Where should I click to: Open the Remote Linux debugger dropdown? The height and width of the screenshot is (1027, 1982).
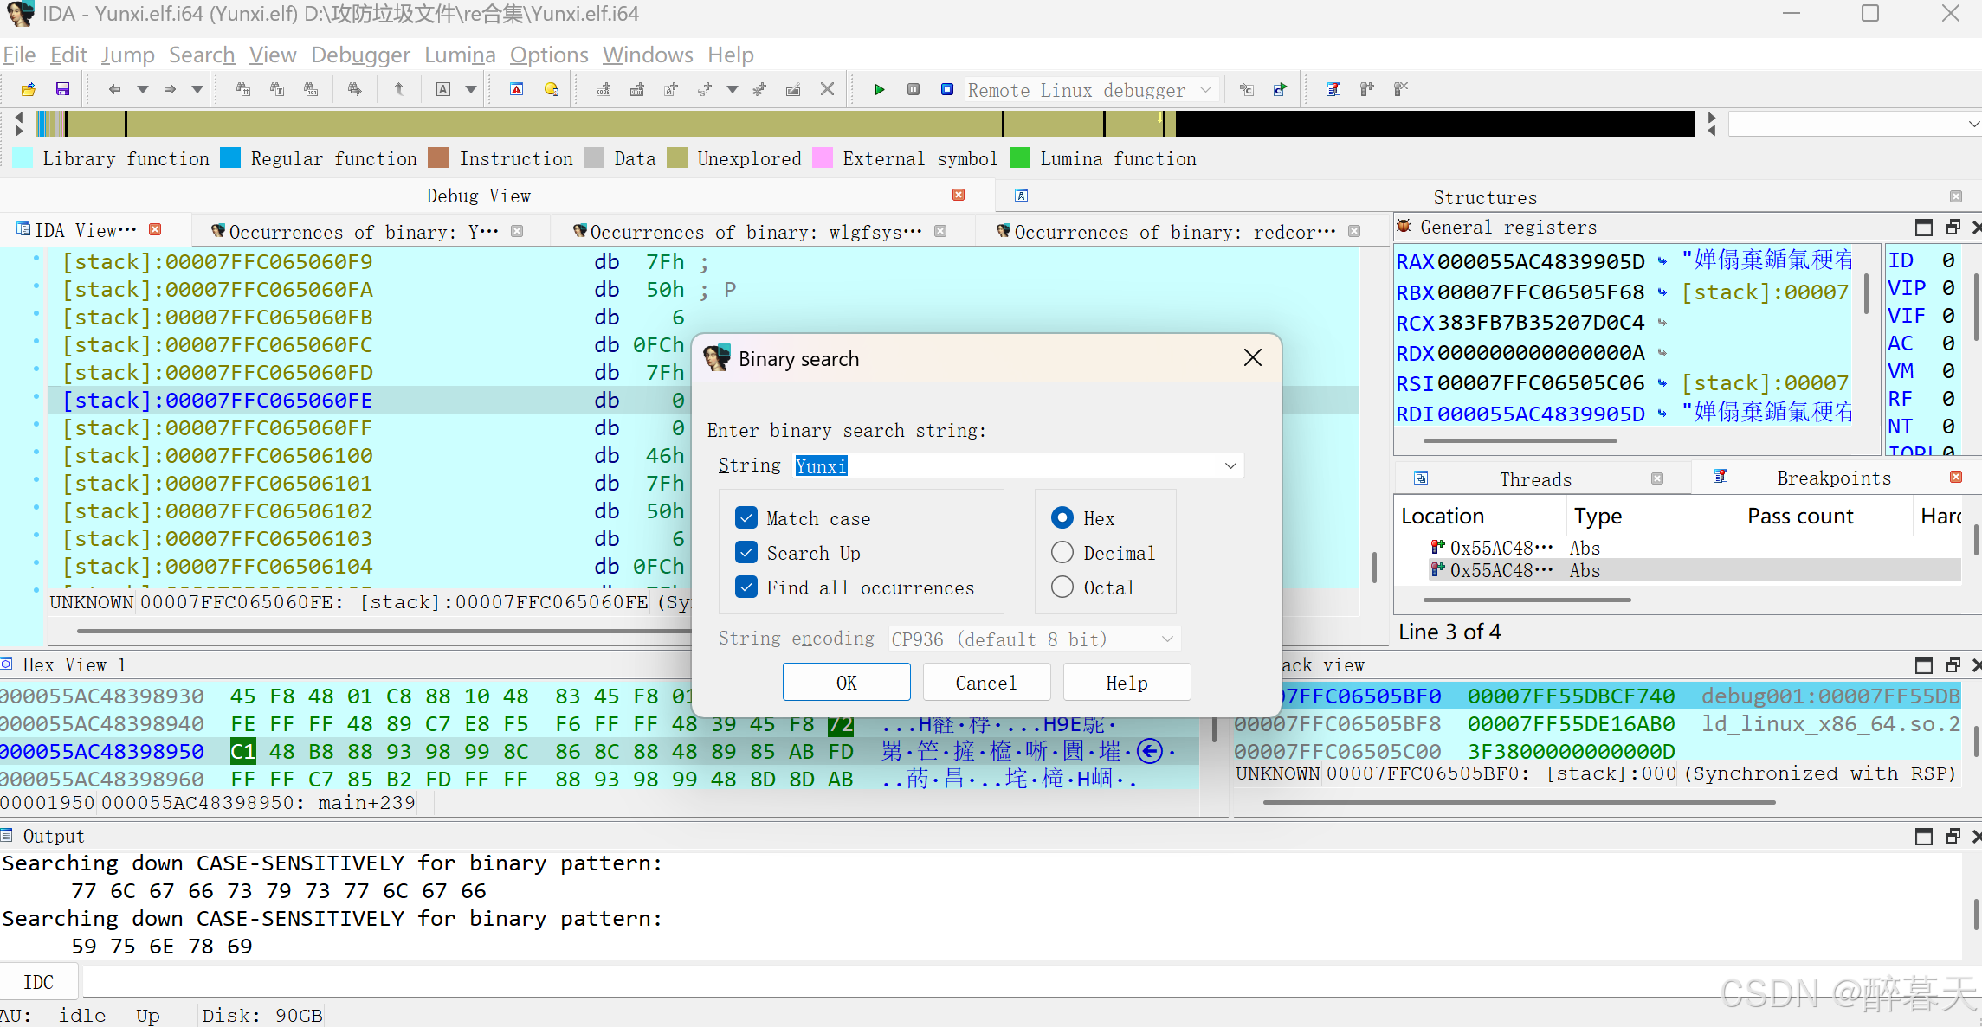tap(1205, 90)
